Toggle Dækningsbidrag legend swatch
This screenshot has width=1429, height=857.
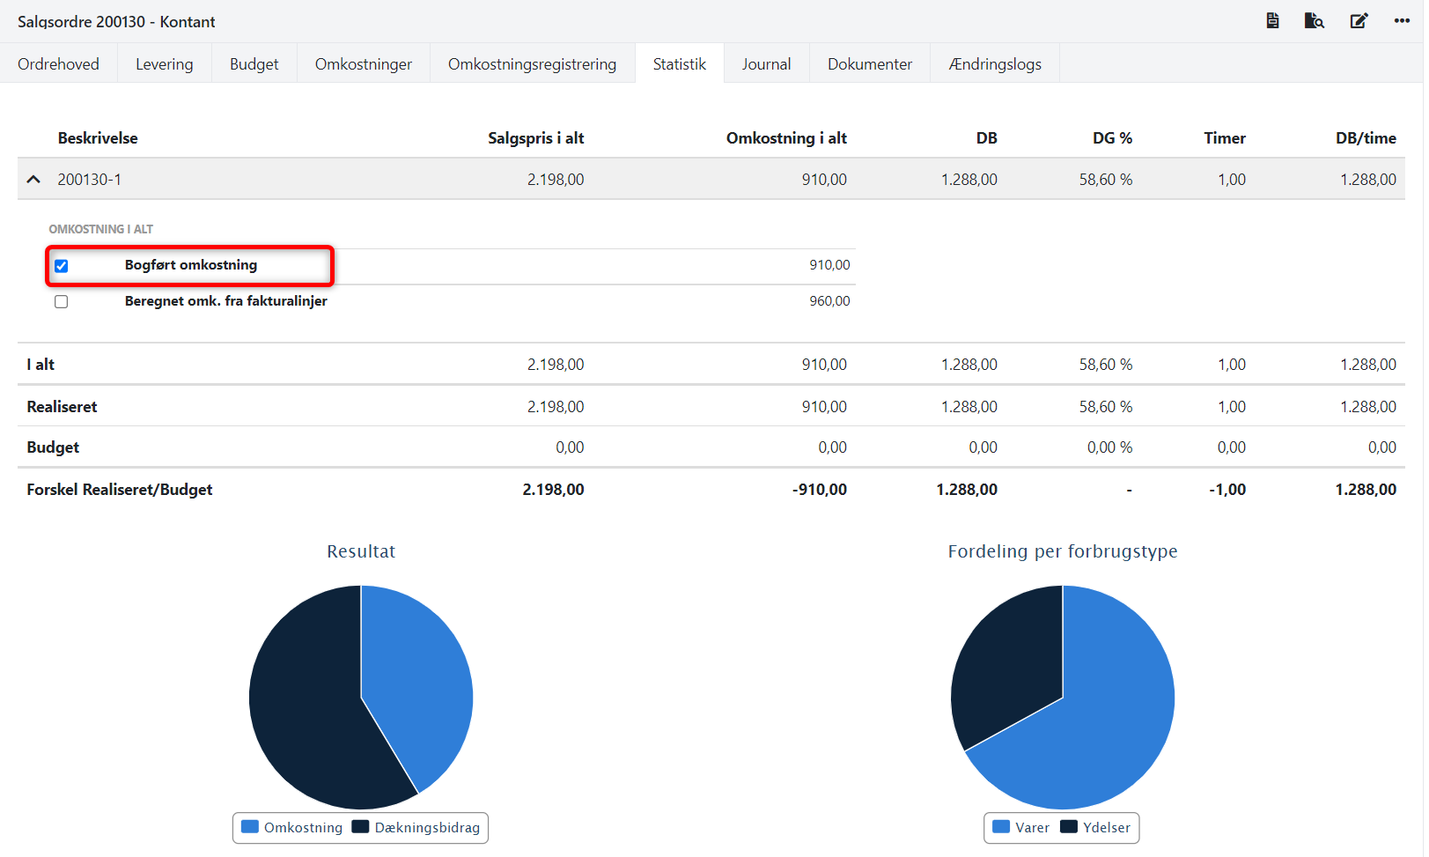[x=360, y=827]
